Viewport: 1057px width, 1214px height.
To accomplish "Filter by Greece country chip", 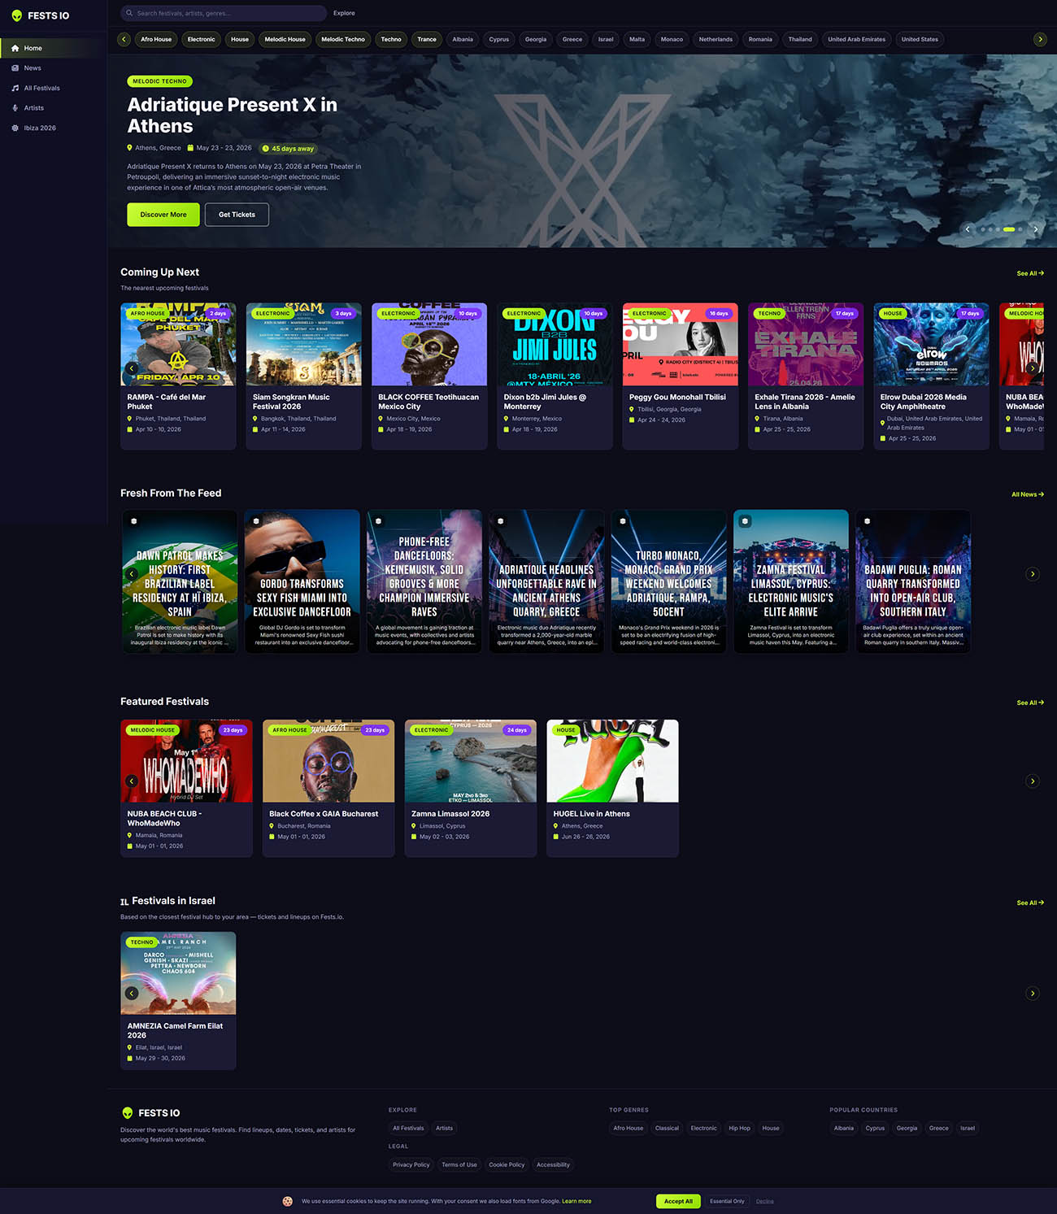I will click(x=572, y=39).
